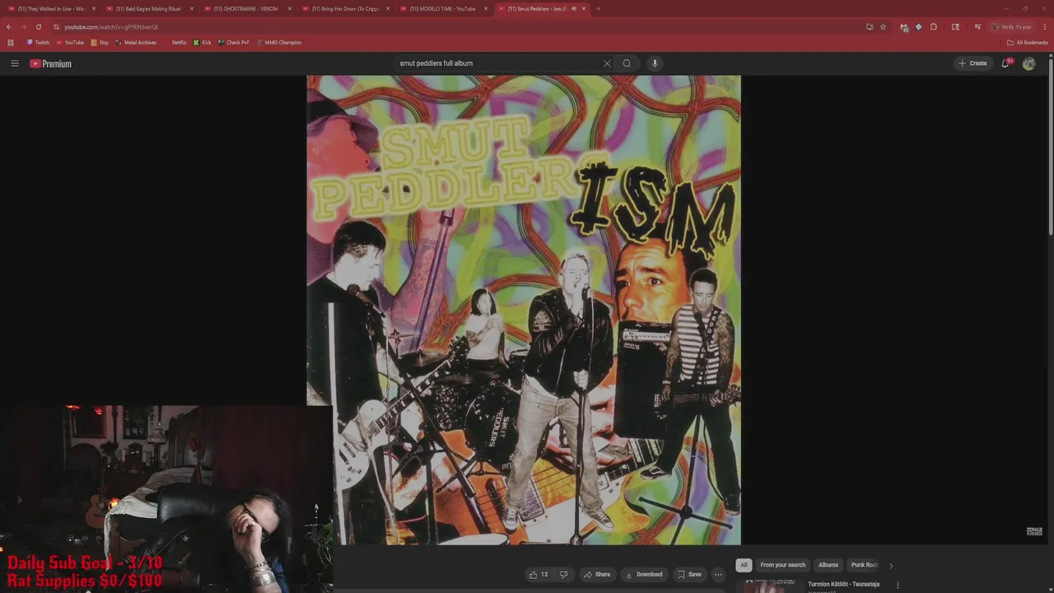Open the Turmion Kätilöt - Teurastaja video title
The width and height of the screenshot is (1054, 593).
click(x=843, y=584)
